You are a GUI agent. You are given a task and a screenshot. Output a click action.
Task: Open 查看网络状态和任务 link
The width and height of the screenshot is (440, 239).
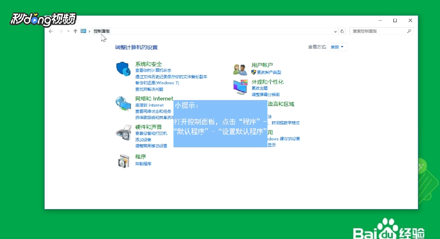(x=153, y=111)
